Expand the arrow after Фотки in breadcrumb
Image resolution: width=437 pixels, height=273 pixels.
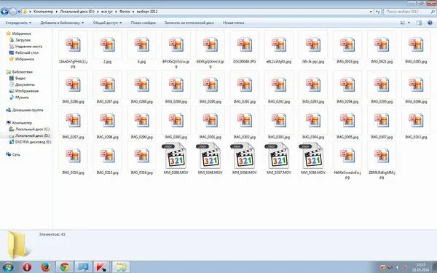[x=133, y=12]
